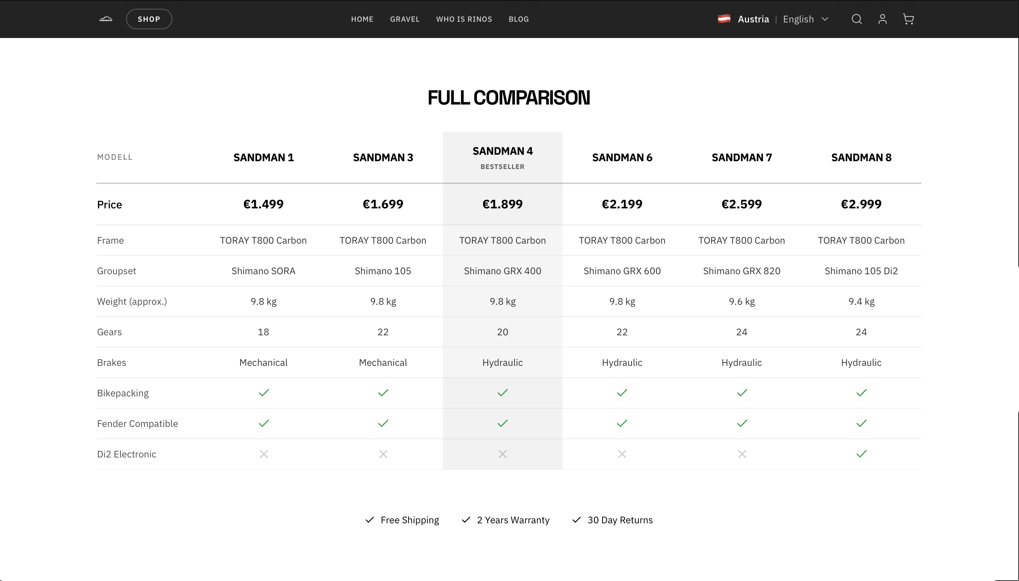Click Sandman 4 Bikepacking green checkmark
Image resolution: width=1019 pixels, height=581 pixels.
tap(502, 393)
